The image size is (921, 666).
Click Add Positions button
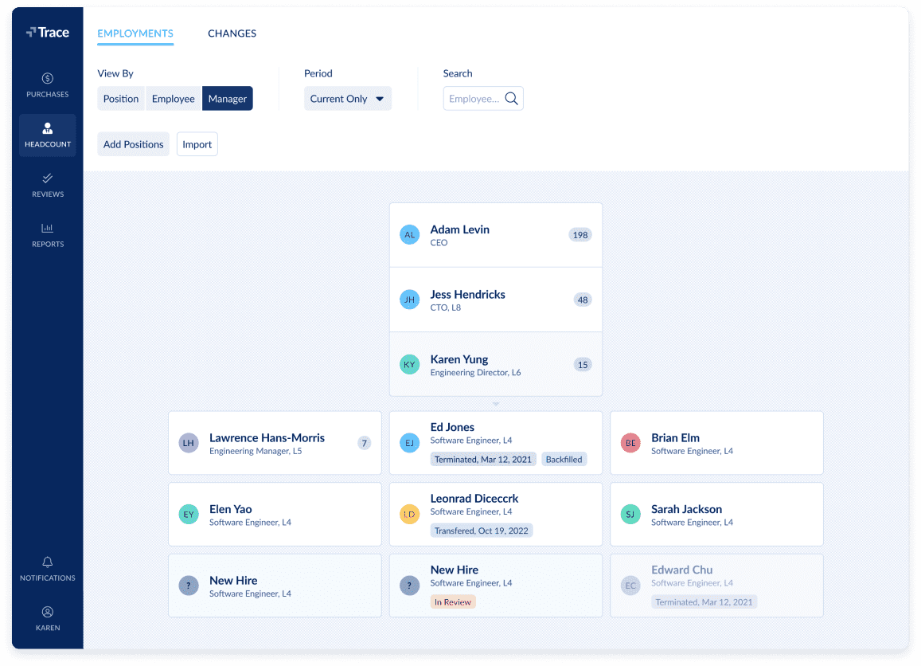pyautogui.click(x=133, y=144)
